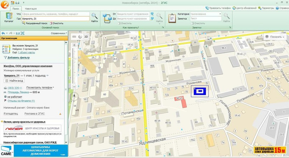Click the Найти magnifier in main search
Screen dimensions: 289x158
click(94, 17)
